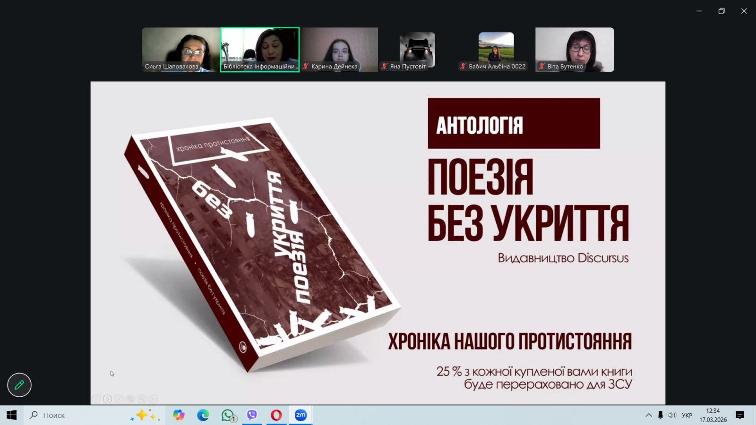Click the green annotation pencil button
The width and height of the screenshot is (756, 425).
[x=19, y=385]
